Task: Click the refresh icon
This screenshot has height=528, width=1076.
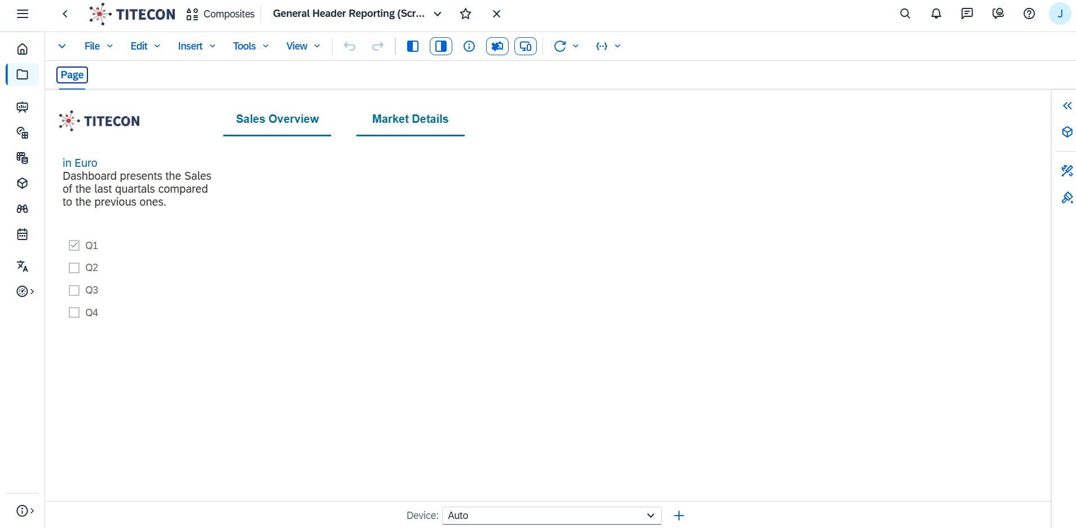Action: coord(560,46)
